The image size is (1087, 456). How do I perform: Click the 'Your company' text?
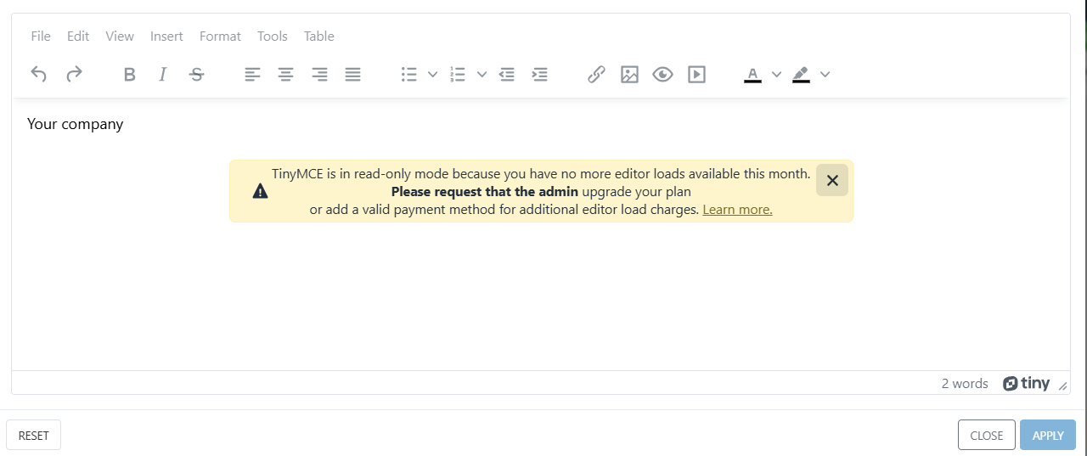[75, 124]
